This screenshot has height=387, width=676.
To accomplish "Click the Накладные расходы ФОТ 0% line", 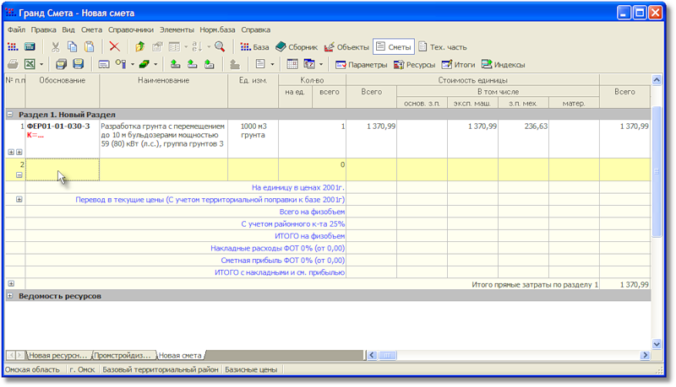I will pos(278,248).
